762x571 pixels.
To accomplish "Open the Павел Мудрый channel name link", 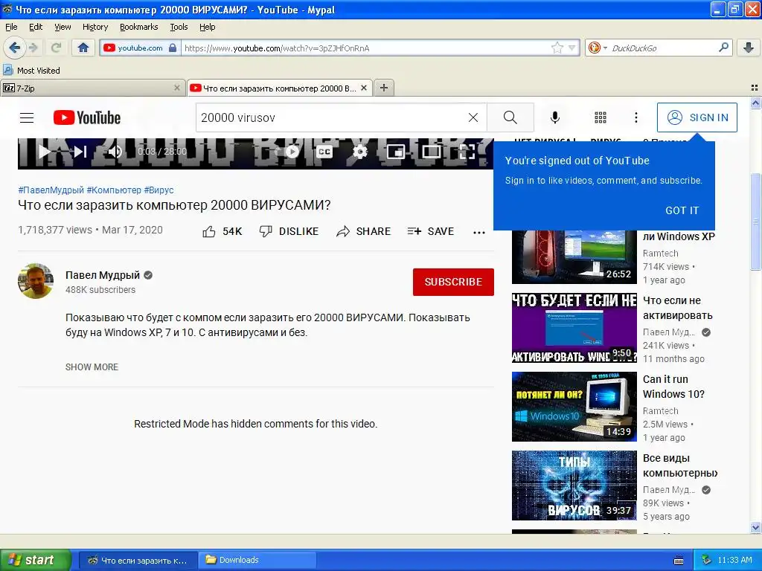I will (103, 275).
